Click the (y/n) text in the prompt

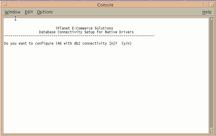click(x=126, y=43)
